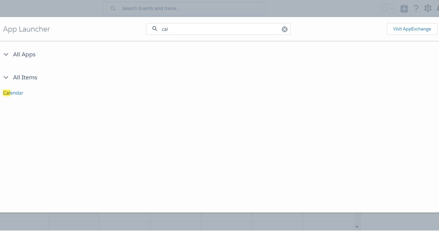Open Salesforce Help with the question mark icon

(416, 8)
